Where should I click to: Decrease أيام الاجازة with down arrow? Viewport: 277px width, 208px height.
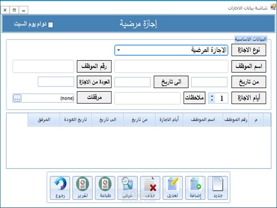point(212,100)
